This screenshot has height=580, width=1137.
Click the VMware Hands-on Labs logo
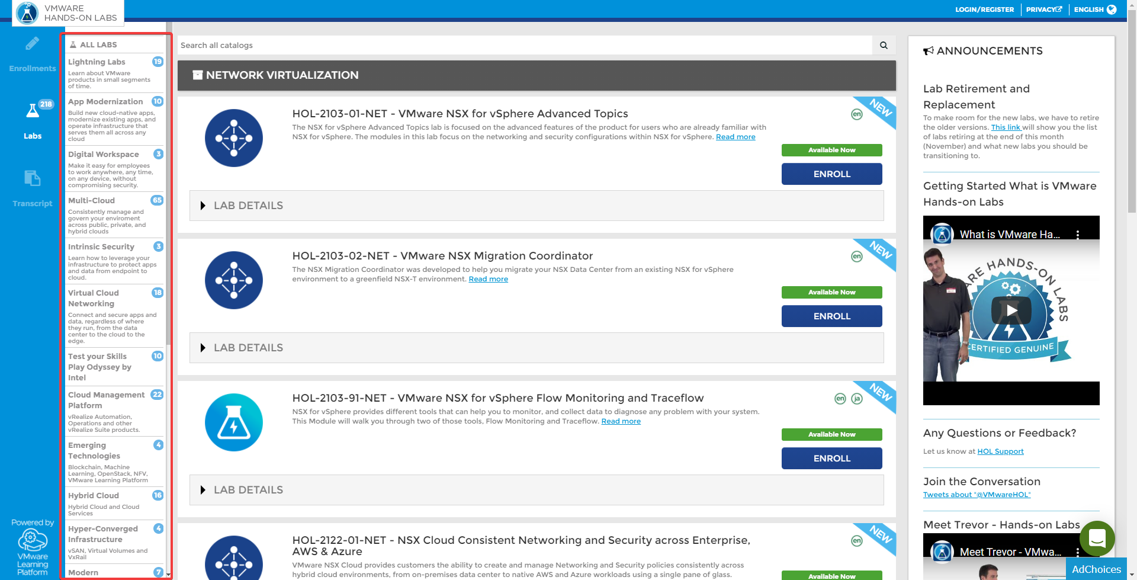pyautogui.click(x=26, y=13)
